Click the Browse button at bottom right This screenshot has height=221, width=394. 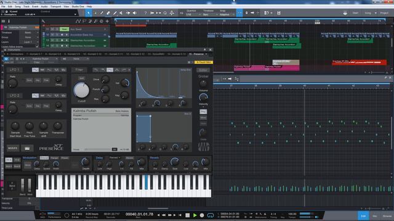tap(387, 215)
